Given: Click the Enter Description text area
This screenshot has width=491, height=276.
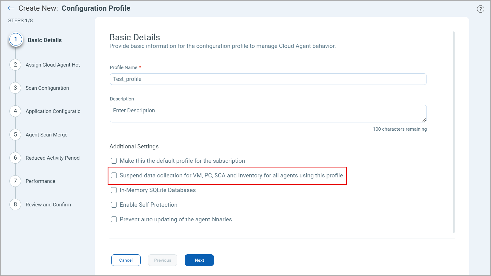Looking at the screenshot, I should coord(268,113).
